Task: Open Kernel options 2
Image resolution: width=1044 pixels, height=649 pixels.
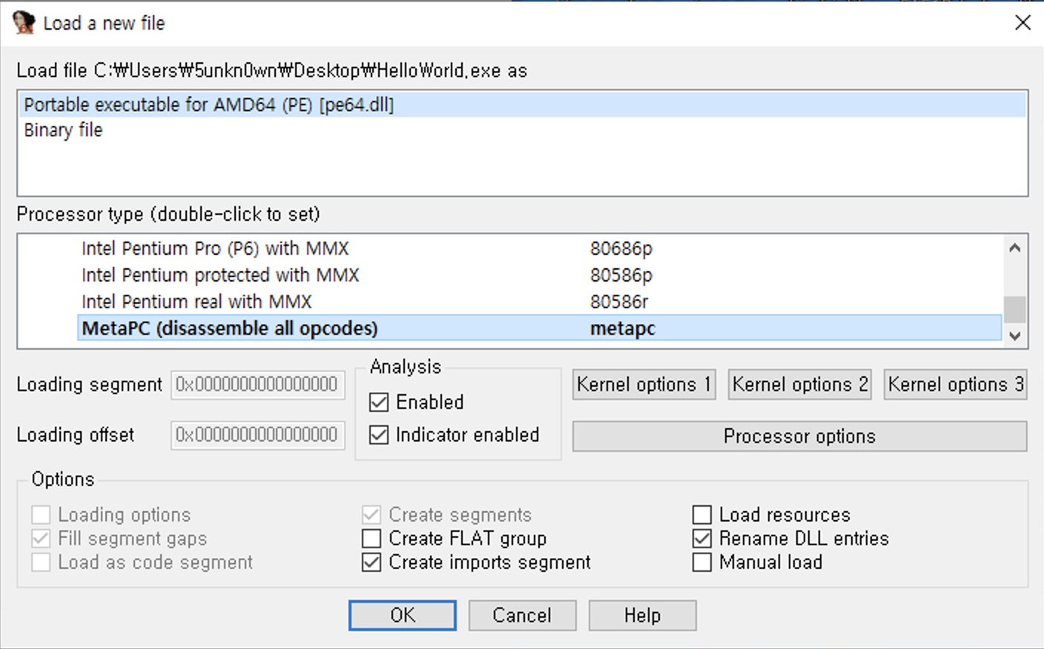Action: (x=799, y=385)
